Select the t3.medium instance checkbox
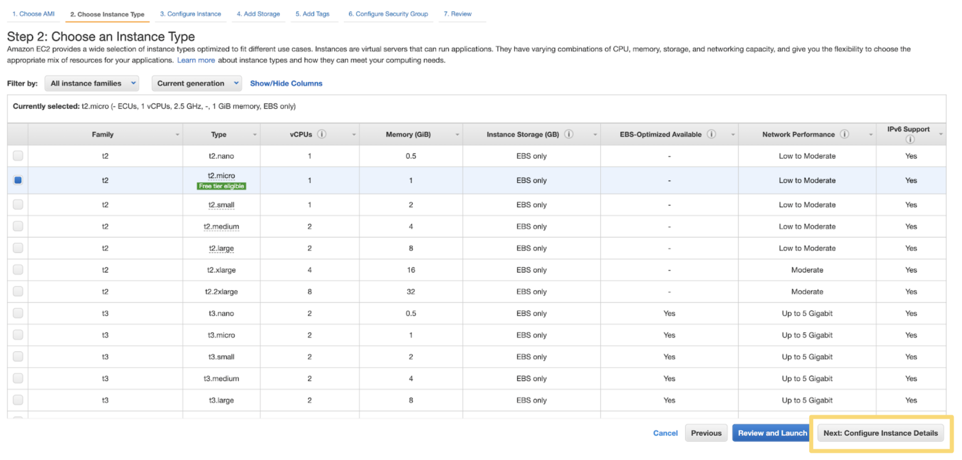Image resolution: width=962 pixels, height=460 pixels. click(18, 378)
